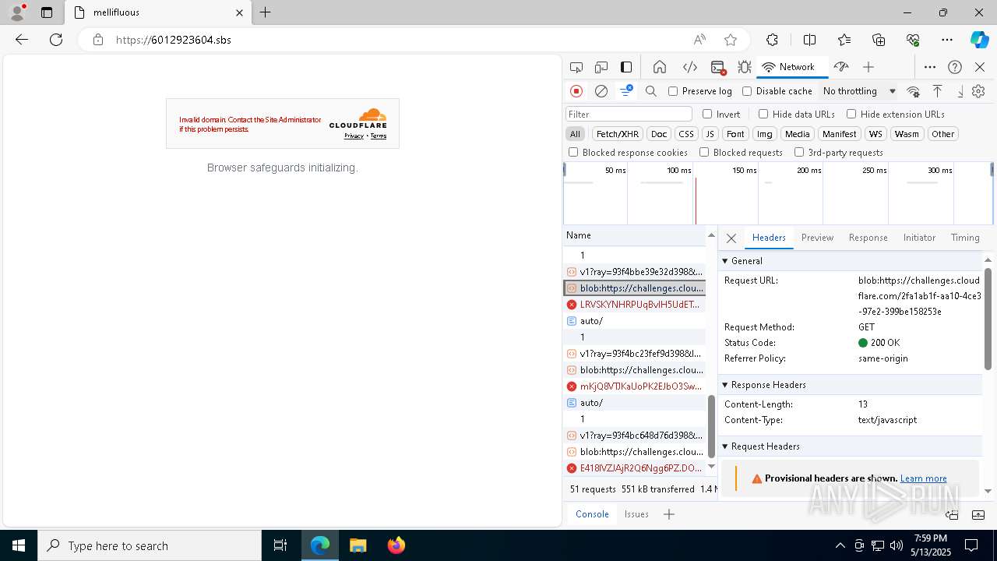
Task: Open network search magnifier
Action: click(x=651, y=91)
